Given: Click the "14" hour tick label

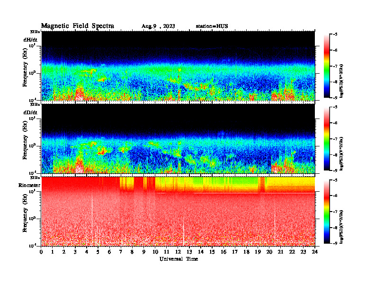Looking at the screenshot, I should pyautogui.click(x=201, y=252).
